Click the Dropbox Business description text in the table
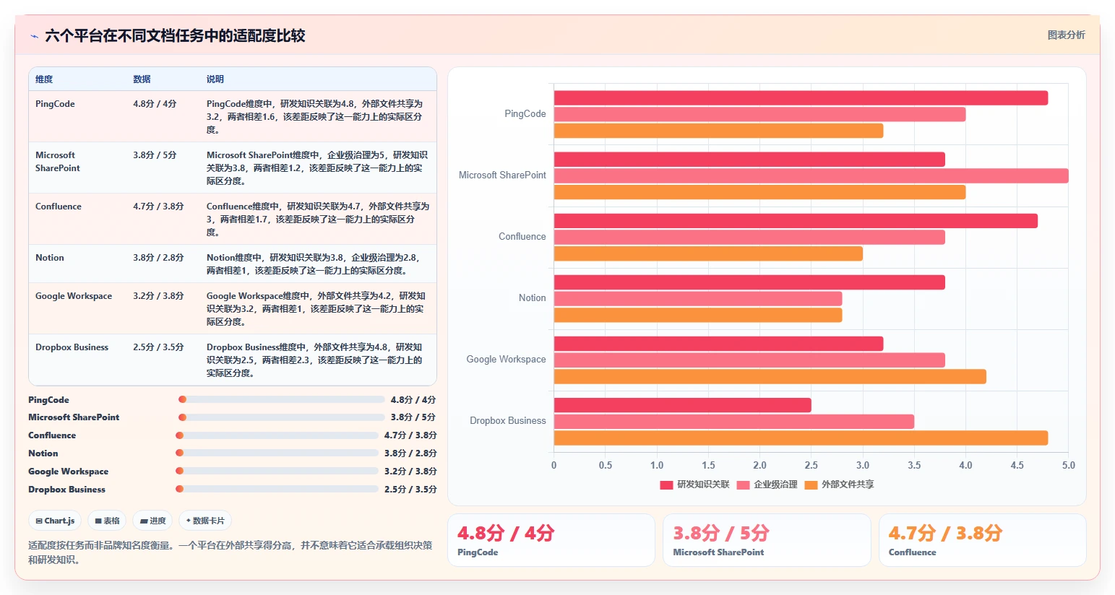This screenshot has height=595, width=1115. pos(315,360)
